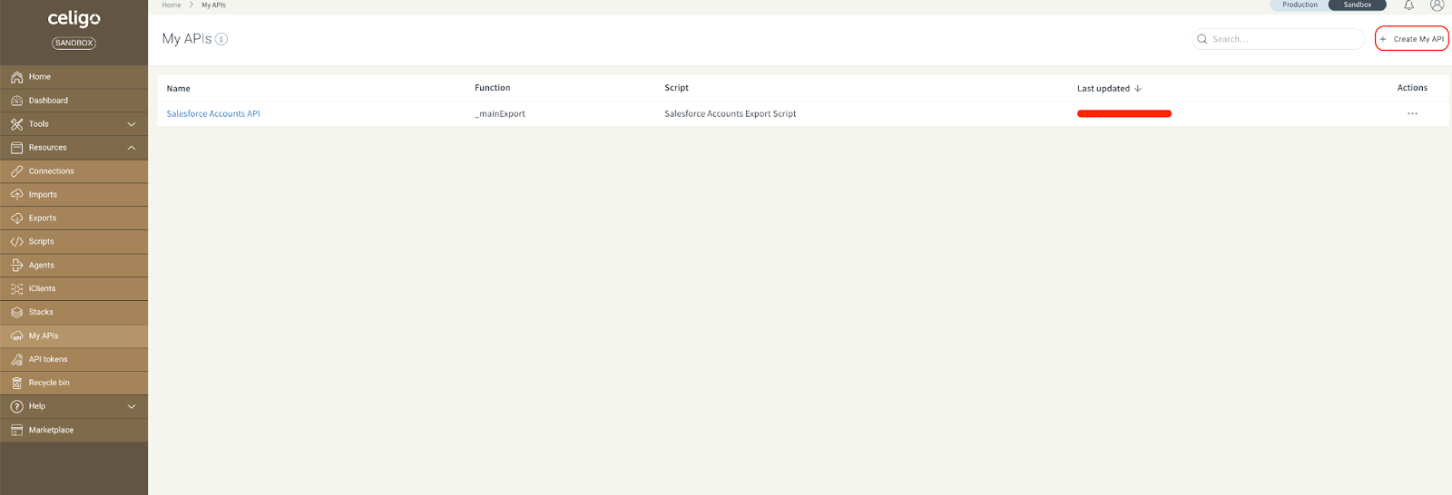Screen dimensions: 1452x495
Task: Open Scripts under Resources
Action: click(x=74, y=242)
